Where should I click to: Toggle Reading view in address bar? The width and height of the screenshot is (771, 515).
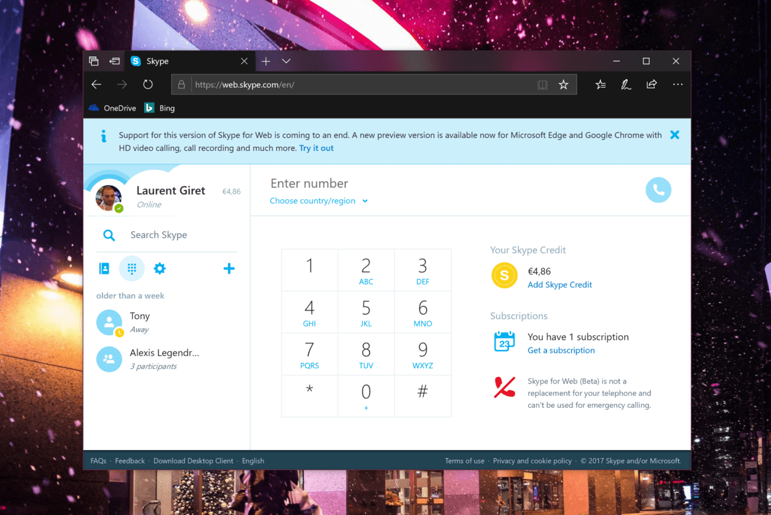tap(542, 84)
